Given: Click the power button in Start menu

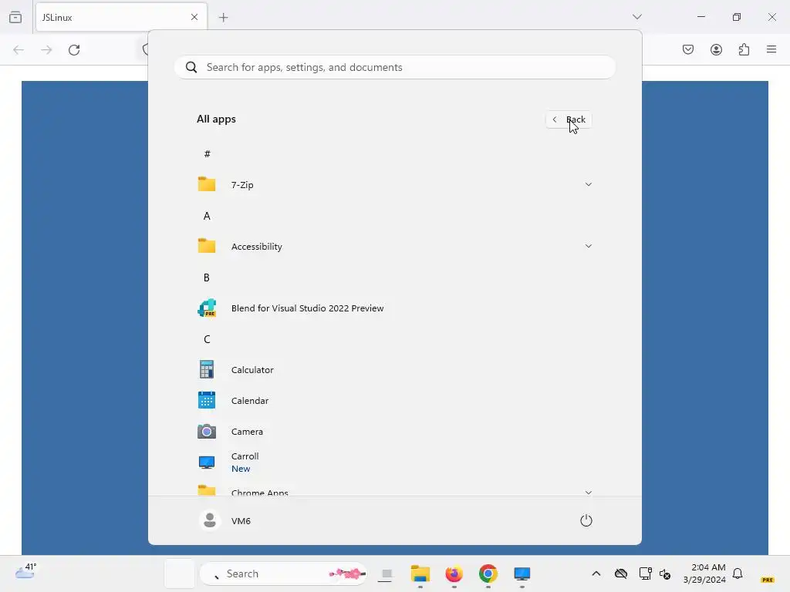Looking at the screenshot, I should click(586, 520).
